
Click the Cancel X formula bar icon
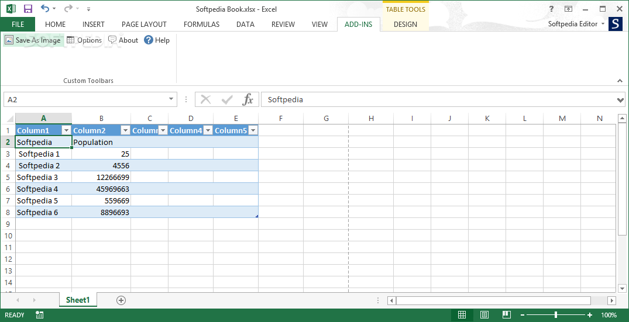(x=206, y=100)
